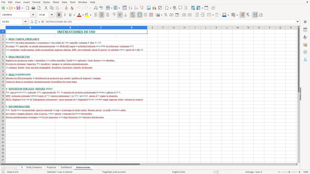310x174 pixels.
Task: Open the conditional formatting dropdown arrow
Action: pyautogui.click(x=237, y=15)
